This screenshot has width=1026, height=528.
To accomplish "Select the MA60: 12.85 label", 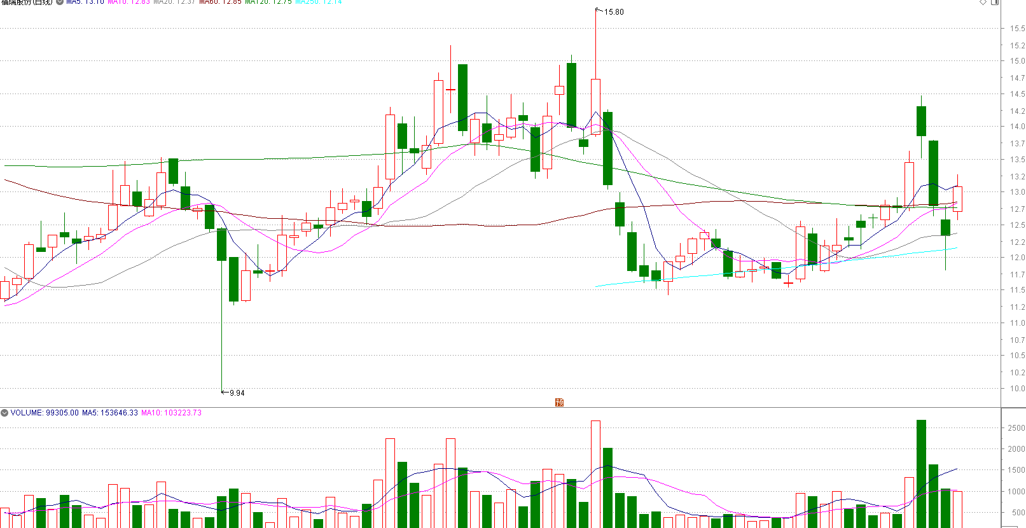I will click(221, 2).
